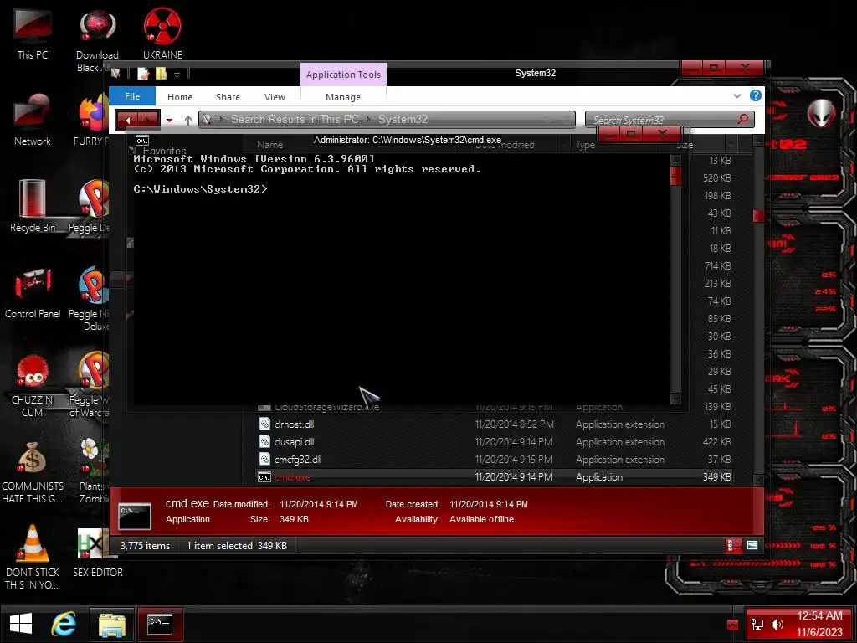The width and height of the screenshot is (857, 643).
Task: Switch Explorer to details view
Action: pyautogui.click(x=733, y=545)
